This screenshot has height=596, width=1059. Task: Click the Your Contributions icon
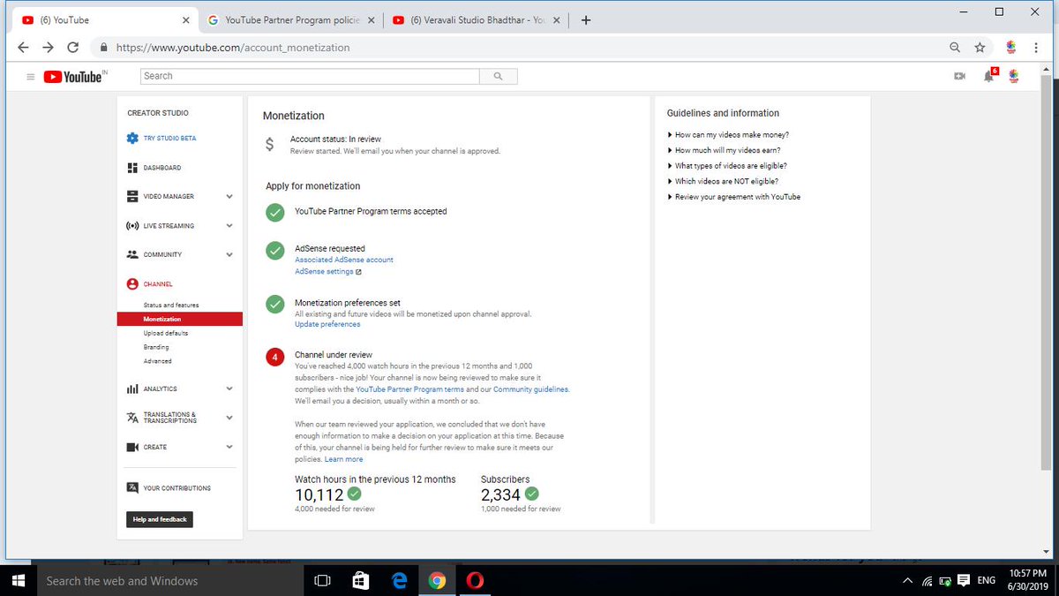(132, 487)
